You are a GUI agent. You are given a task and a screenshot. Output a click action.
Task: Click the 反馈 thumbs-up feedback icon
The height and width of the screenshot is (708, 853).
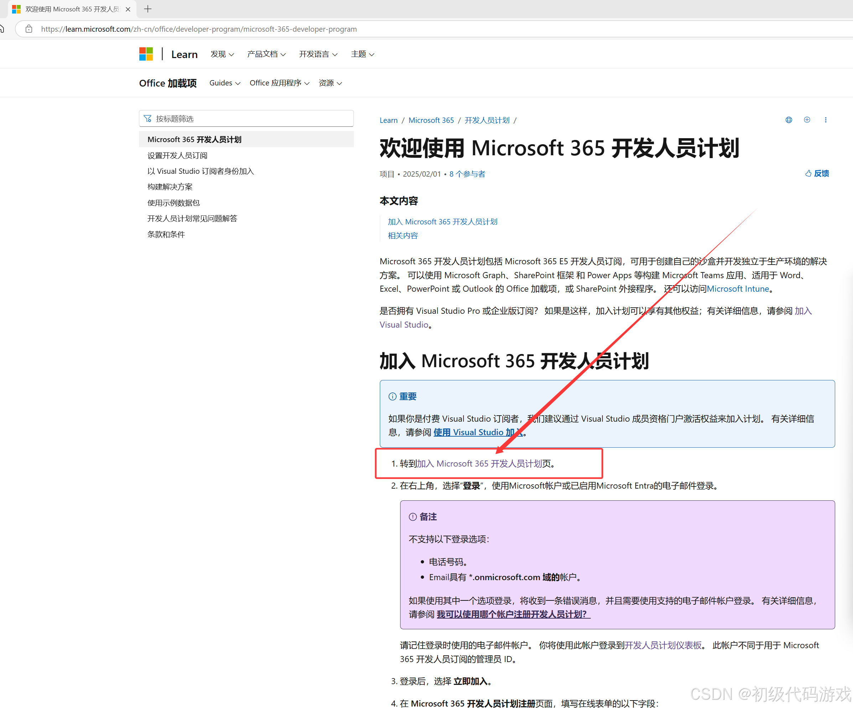[808, 173]
